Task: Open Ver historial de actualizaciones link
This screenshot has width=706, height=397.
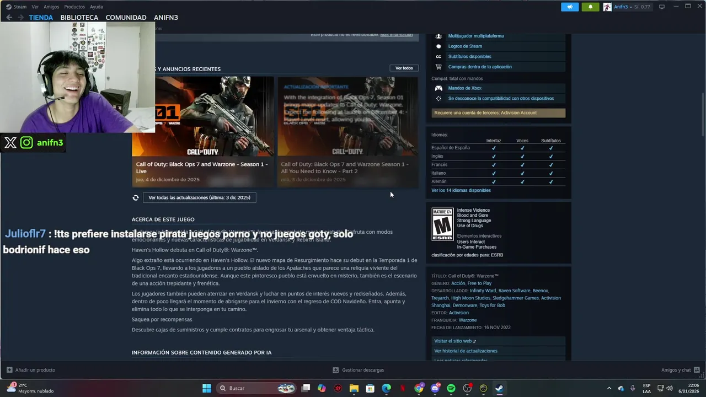Action: coord(466,351)
